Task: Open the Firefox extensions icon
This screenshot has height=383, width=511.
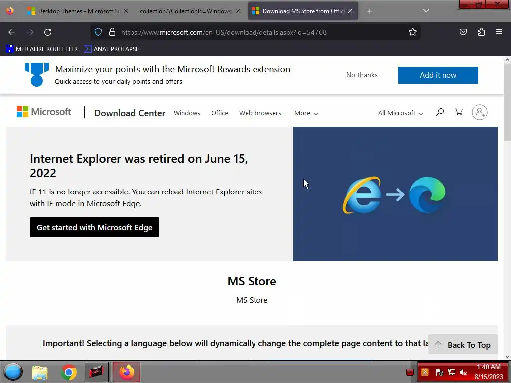Action: 481,32
